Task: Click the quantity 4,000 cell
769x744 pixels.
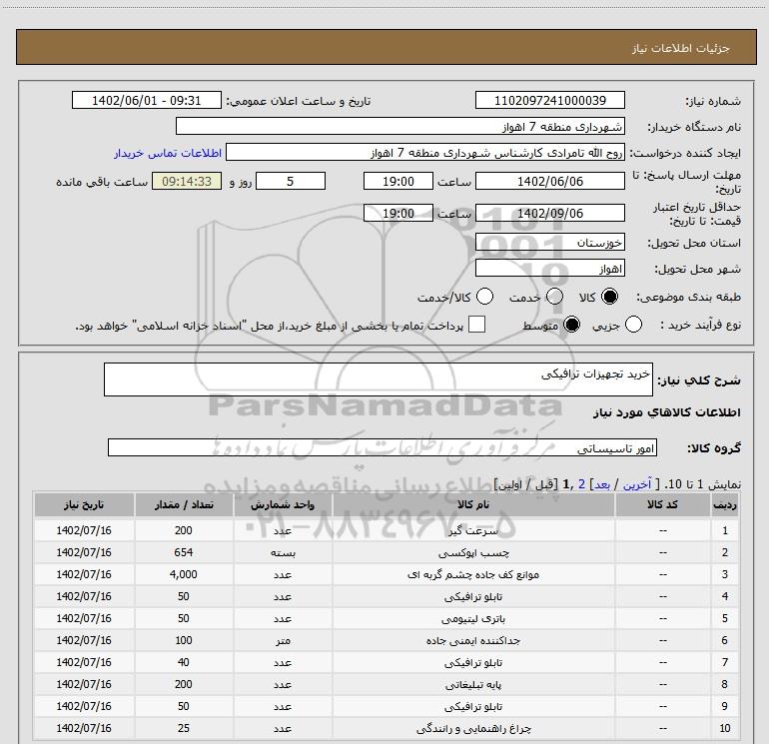Action: [184, 574]
